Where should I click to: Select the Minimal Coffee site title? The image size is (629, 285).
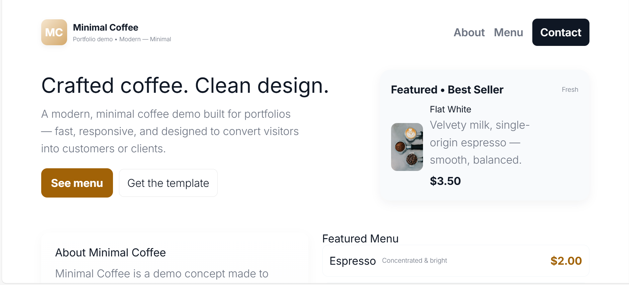tap(106, 27)
